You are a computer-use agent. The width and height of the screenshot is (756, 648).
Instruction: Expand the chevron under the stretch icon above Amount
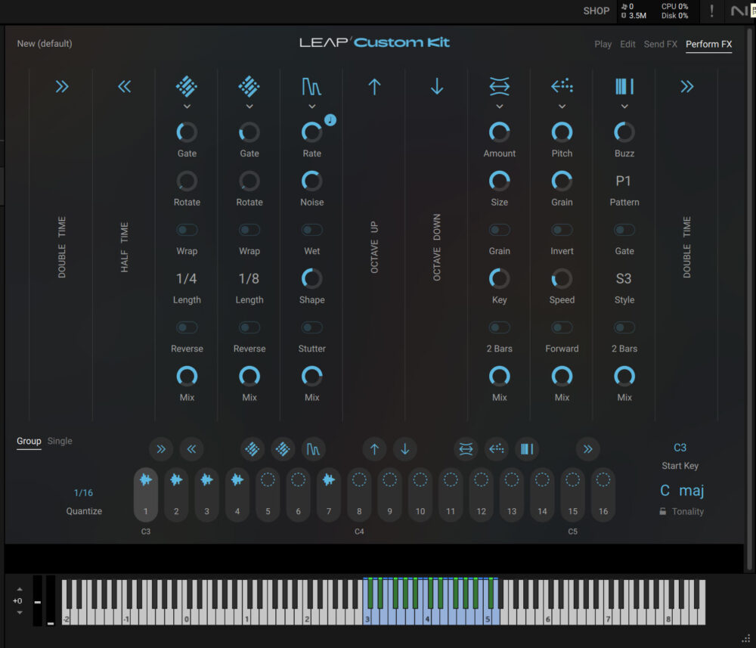[x=500, y=107]
